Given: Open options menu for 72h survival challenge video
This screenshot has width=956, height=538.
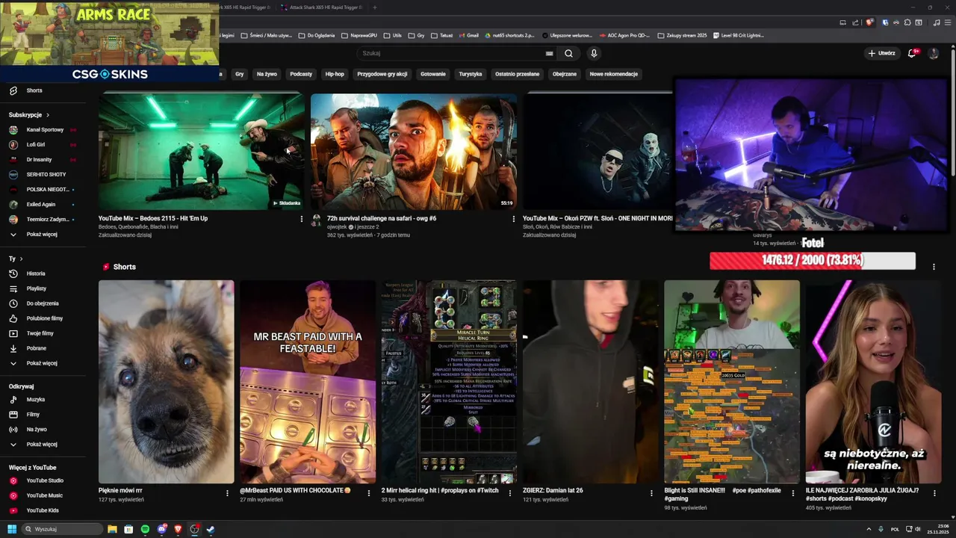Looking at the screenshot, I should tap(514, 219).
